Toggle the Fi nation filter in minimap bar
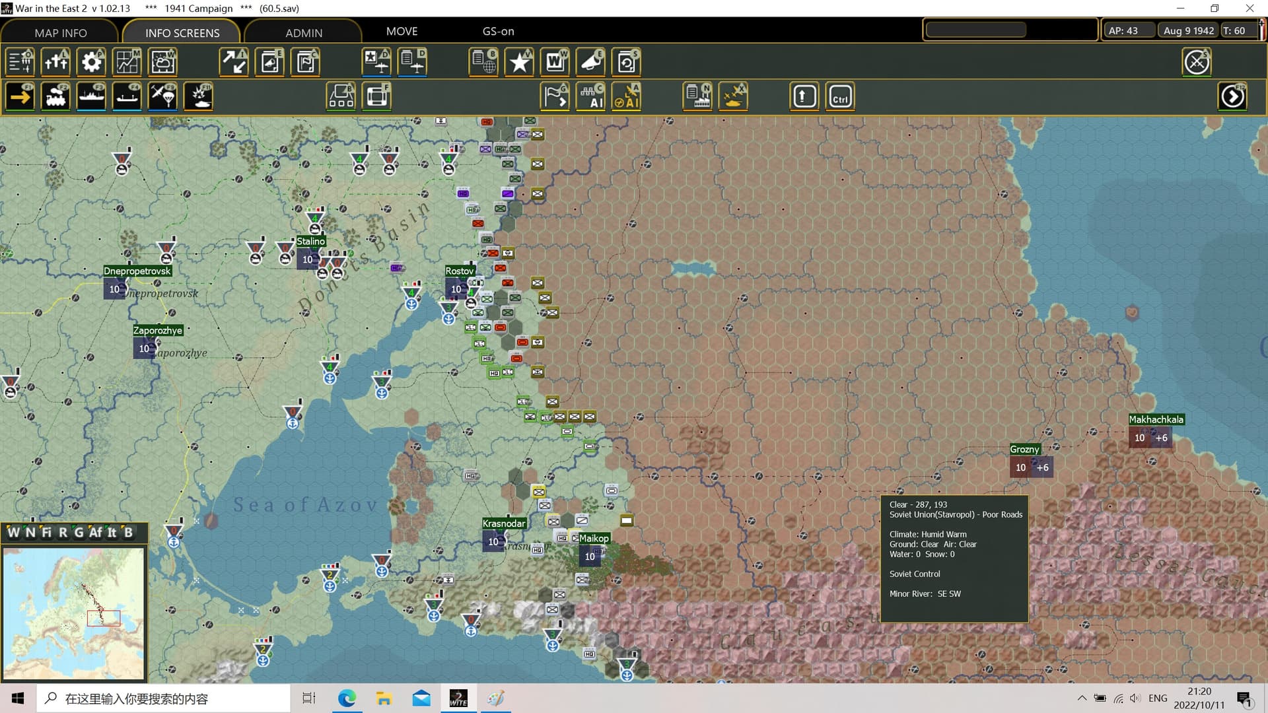 tap(46, 532)
